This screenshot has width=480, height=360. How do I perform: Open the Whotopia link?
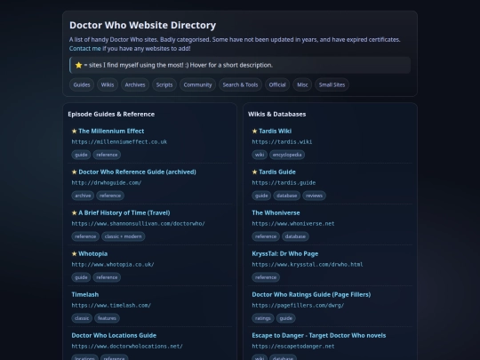coord(93,253)
